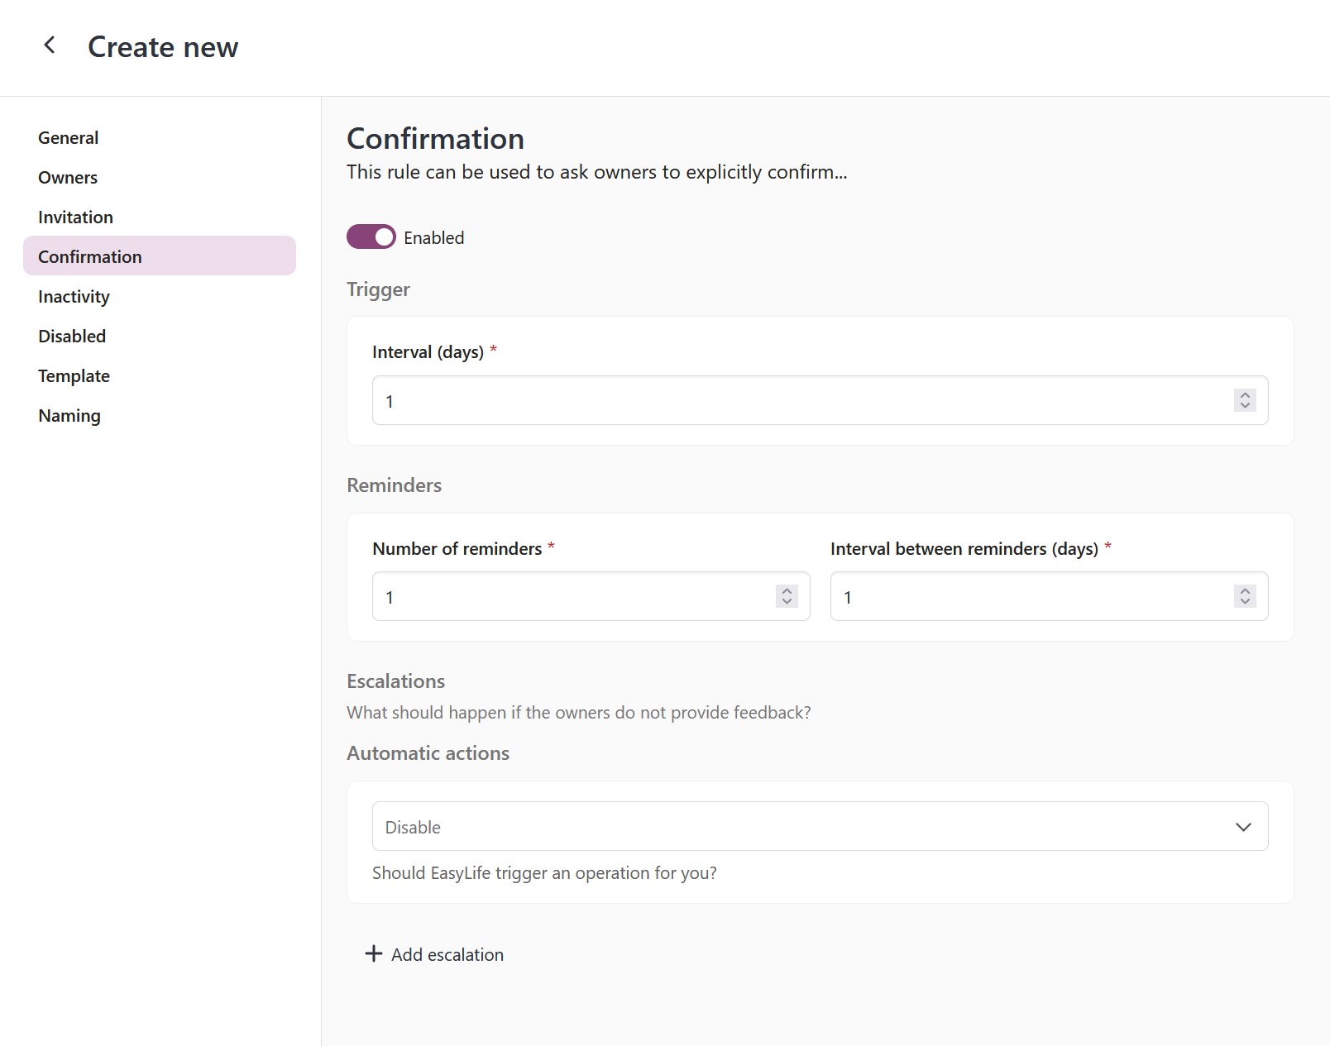Decrement Number of reminders stepper
This screenshot has height=1046, width=1330.
pyautogui.click(x=787, y=602)
